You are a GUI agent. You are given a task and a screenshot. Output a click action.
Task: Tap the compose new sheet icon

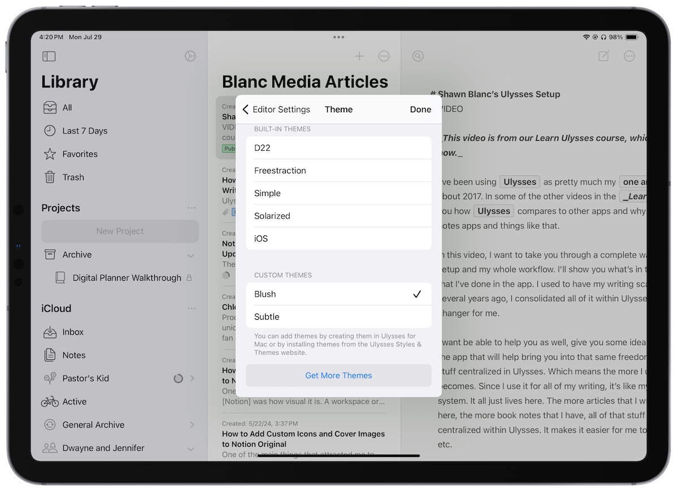coord(603,56)
